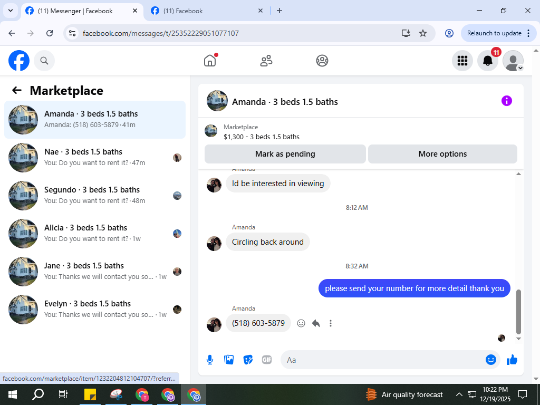Click the voice clip microphone icon

[210, 360]
